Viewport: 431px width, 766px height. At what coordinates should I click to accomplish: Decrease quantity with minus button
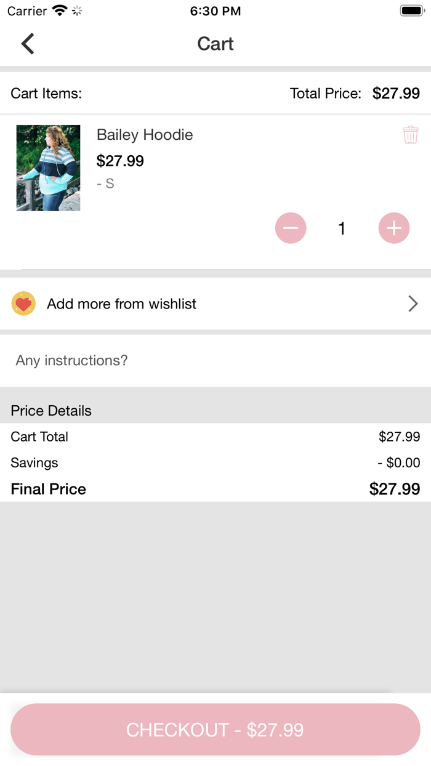pos(291,228)
